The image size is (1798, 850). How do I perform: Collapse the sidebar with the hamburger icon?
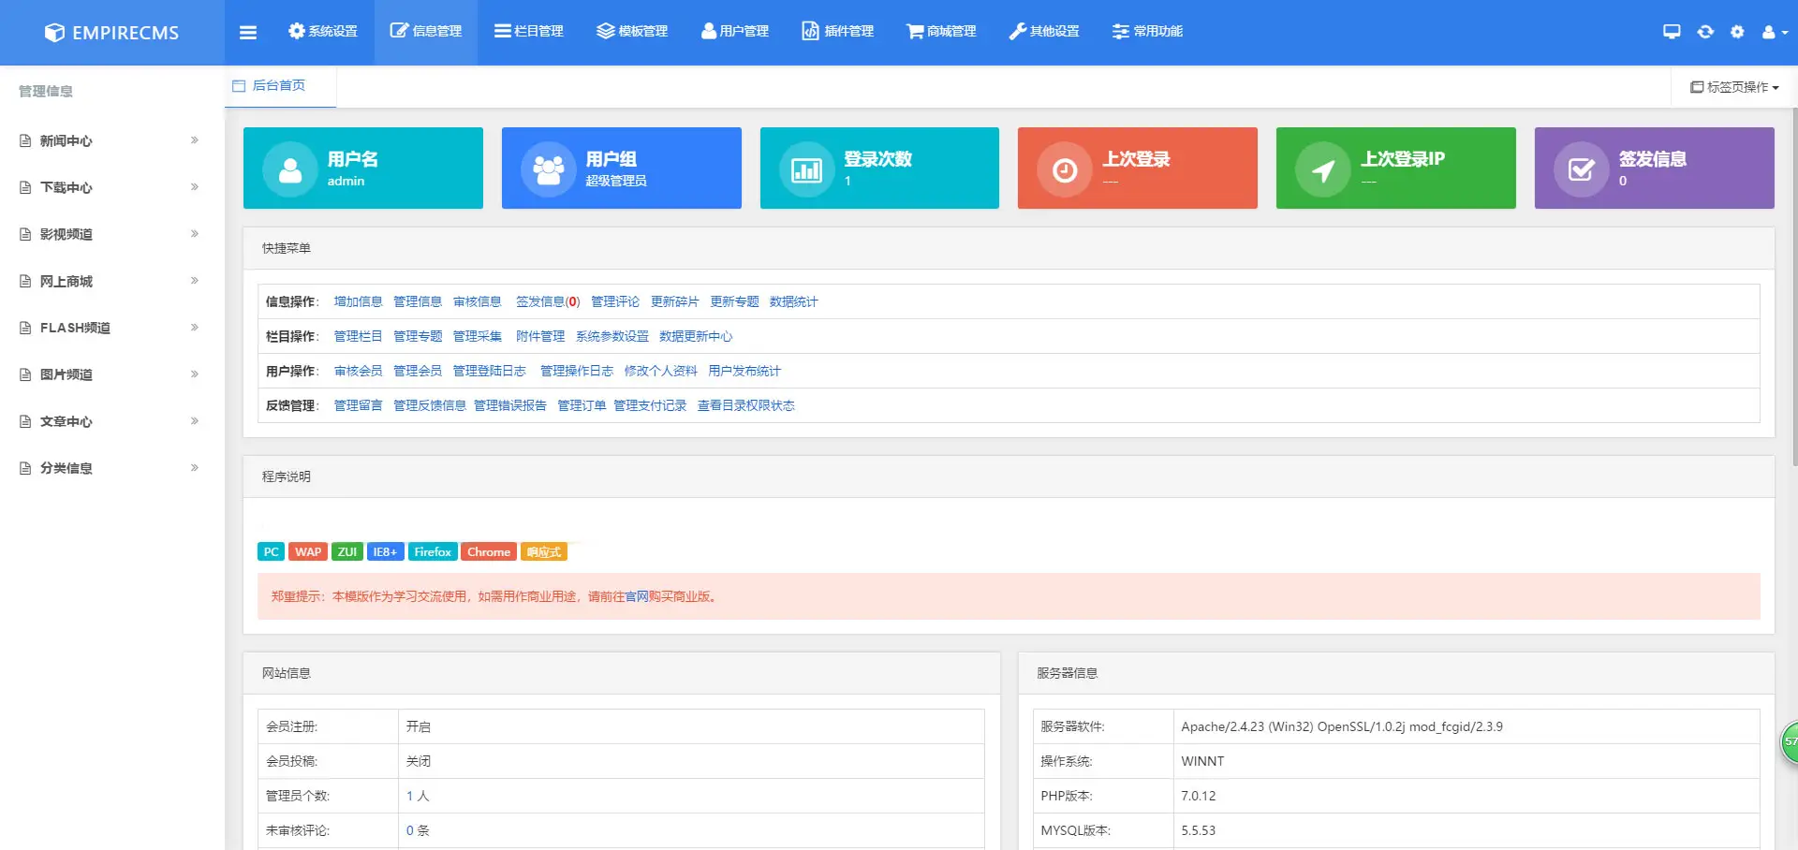248,31
